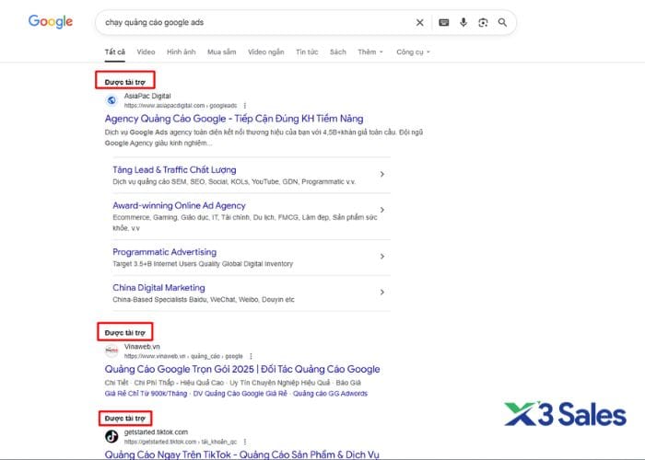The height and width of the screenshot is (460, 645).
Task: Open three-dot menu beside getstarted.tiktok.com URL
Action: (245, 442)
